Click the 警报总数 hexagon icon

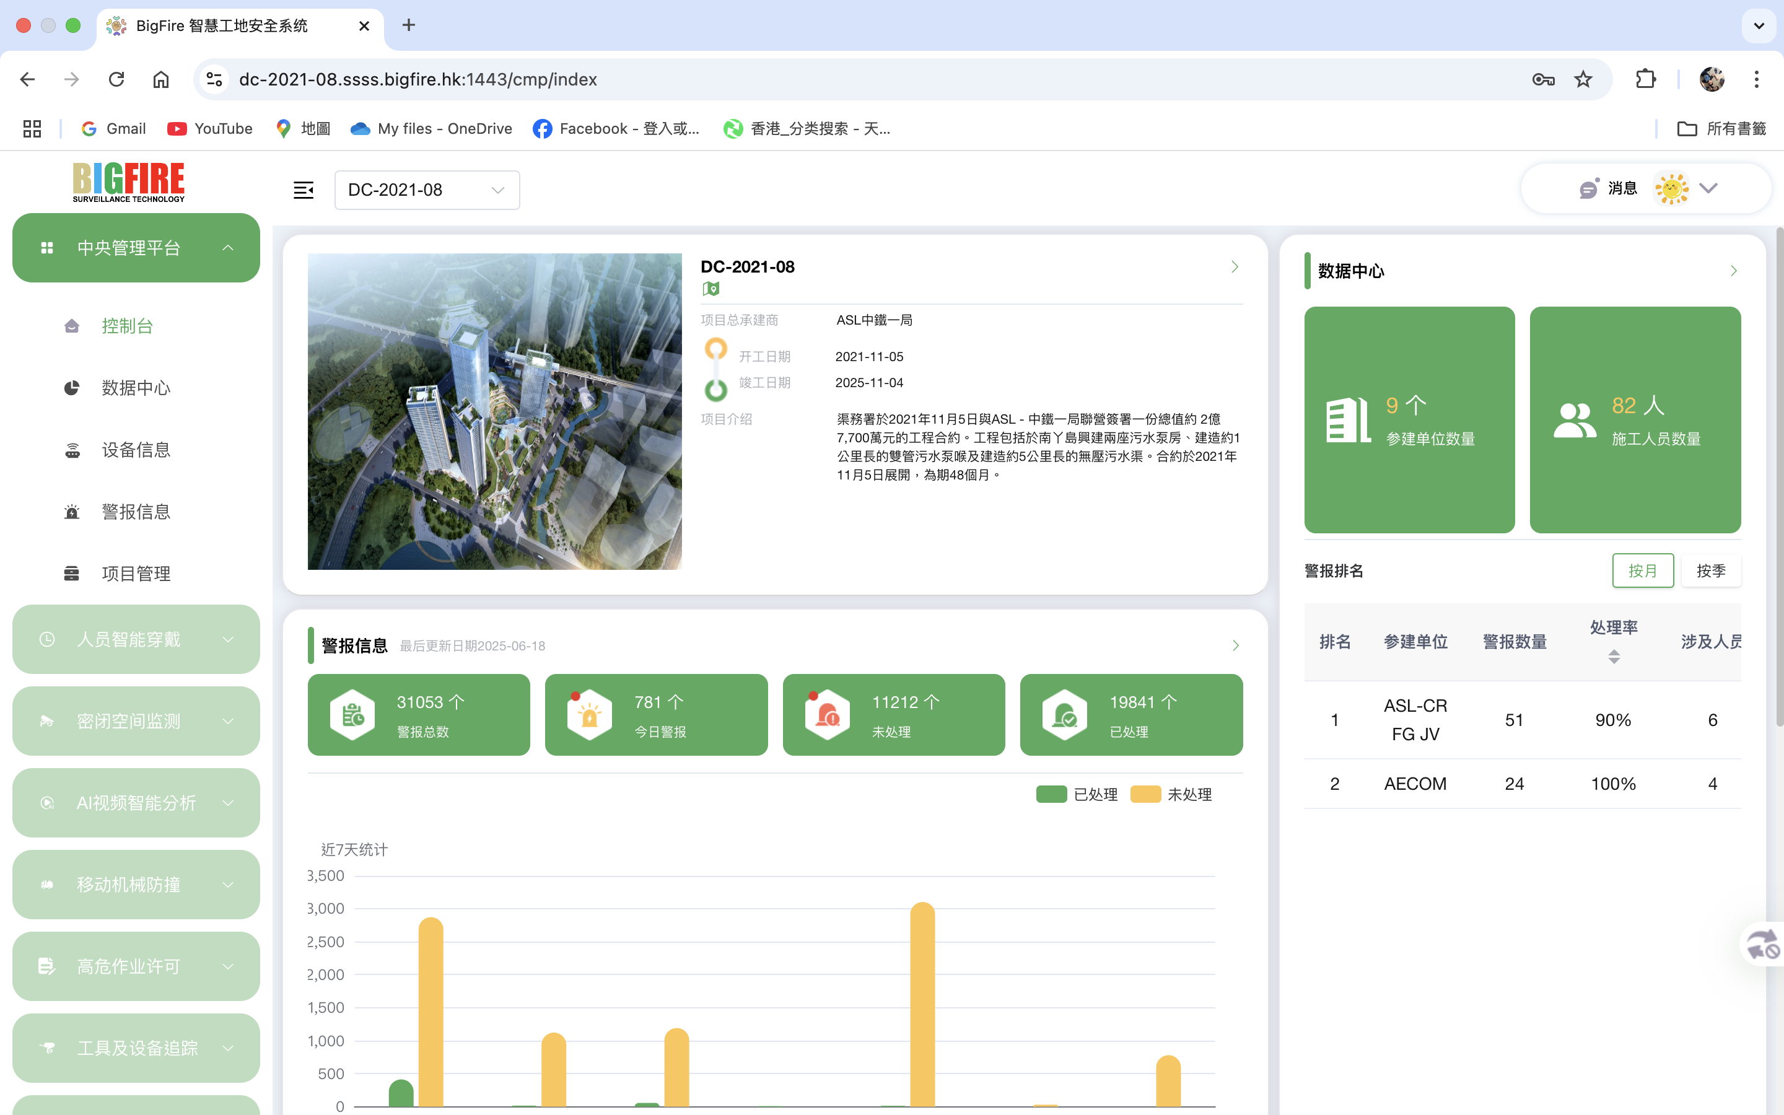(x=352, y=715)
